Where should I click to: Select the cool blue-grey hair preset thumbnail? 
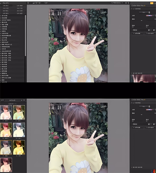(19, 130)
